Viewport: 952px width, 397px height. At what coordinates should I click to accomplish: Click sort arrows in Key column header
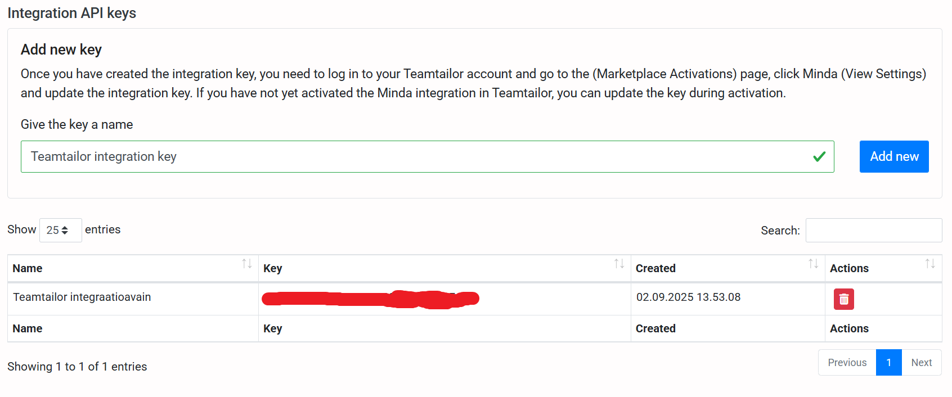click(x=619, y=264)
